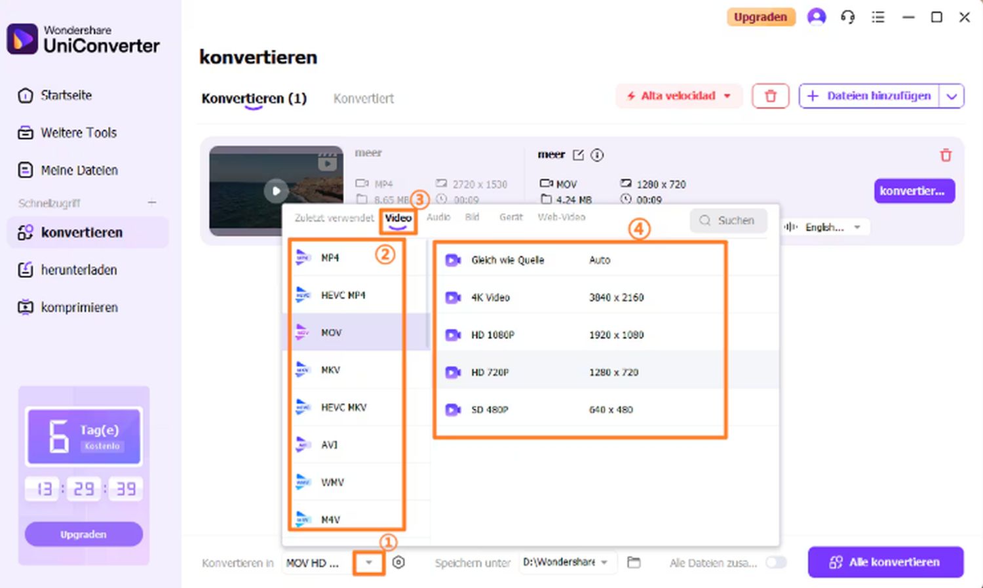
Task: Click the red trash icon on meer file
Action: pyautogui.click(x=946, y=155)
